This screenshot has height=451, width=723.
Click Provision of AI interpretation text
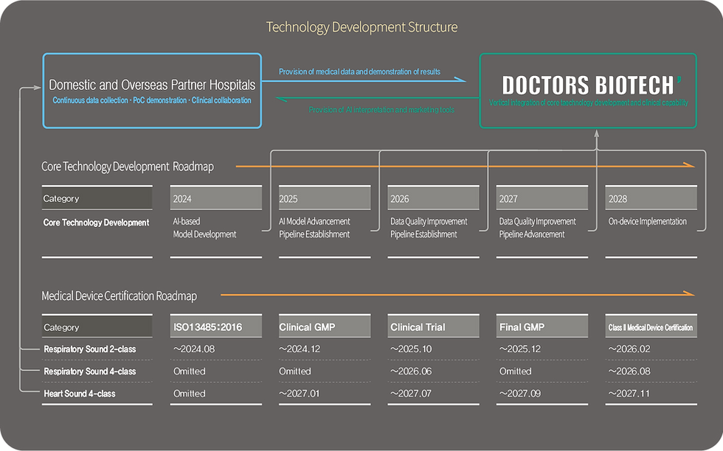click(x=382, y=110)
